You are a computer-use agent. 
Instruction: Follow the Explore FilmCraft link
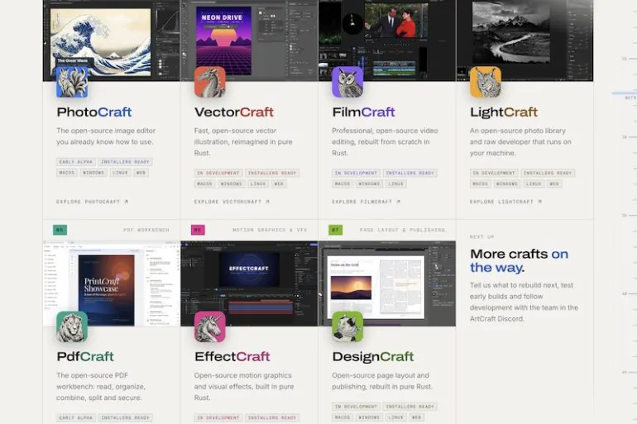(x=366, y=202)
